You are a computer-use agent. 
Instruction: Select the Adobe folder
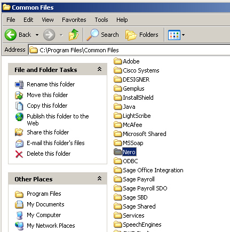(126, 61)
